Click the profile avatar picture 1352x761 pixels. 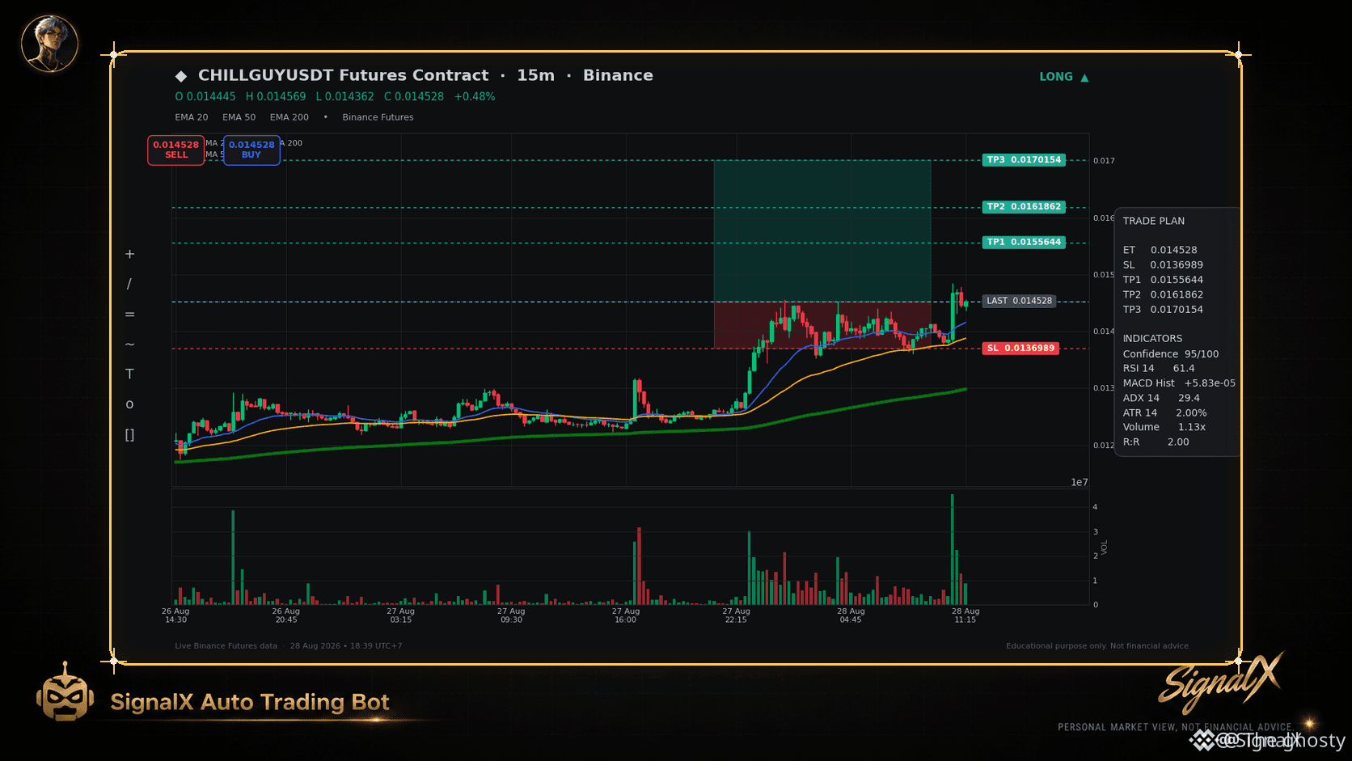[x=49, y=43]
